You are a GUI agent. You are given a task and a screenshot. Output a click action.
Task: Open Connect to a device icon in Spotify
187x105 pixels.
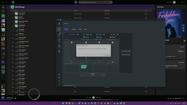(171, 98)
